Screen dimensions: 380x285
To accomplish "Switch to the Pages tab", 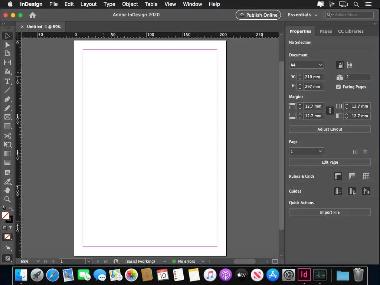I will [x=325, y=31].
